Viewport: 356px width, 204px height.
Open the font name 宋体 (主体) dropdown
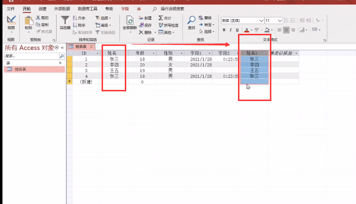tap(261, 21)
